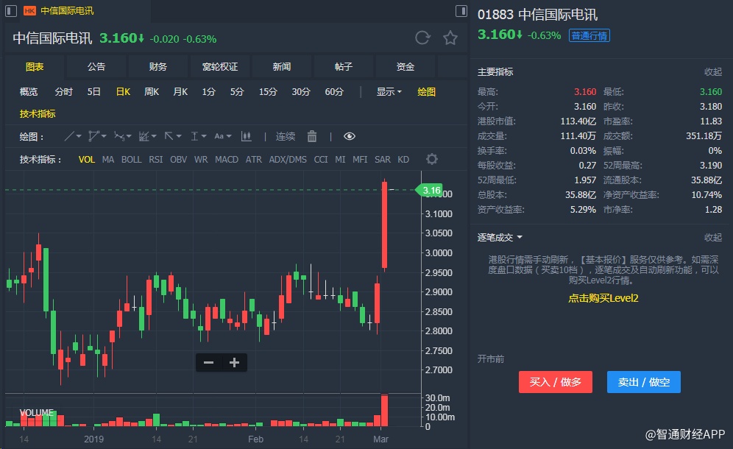This screenshot has width=733, height=449.
Task: Open the arrow tool dropdown arrow
Action: coord(179,136)
